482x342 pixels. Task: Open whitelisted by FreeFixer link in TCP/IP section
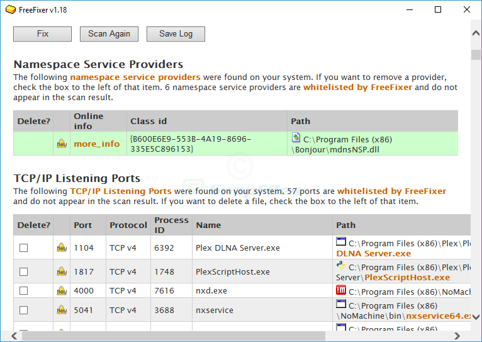tap(391, 191)
